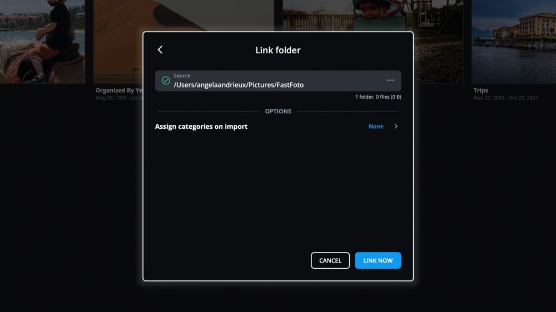The image size is (556, 312).
Task: Open the desert dune album thumbnail
Action: click(119, 42)
